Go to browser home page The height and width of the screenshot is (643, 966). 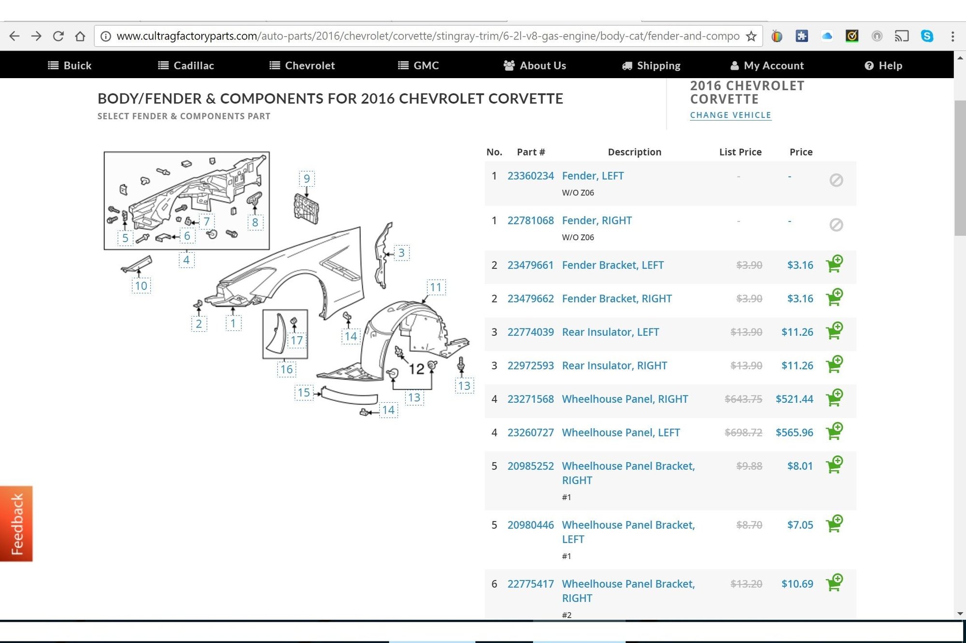pos(80,36)
